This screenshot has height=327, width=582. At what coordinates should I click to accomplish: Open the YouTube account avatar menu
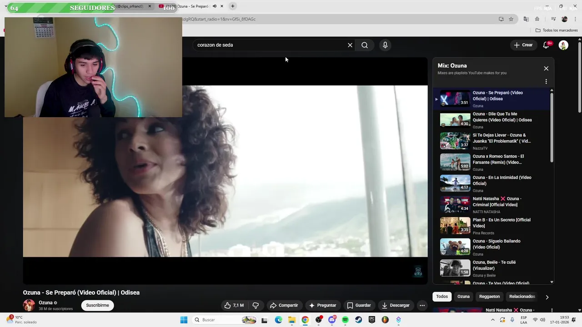[563, 45]
